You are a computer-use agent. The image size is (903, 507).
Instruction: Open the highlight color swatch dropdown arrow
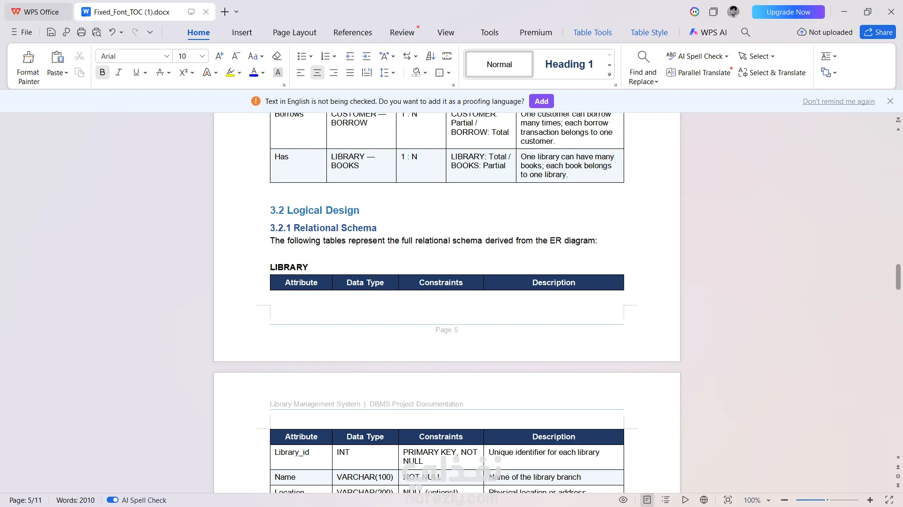(x=239, y=73)
